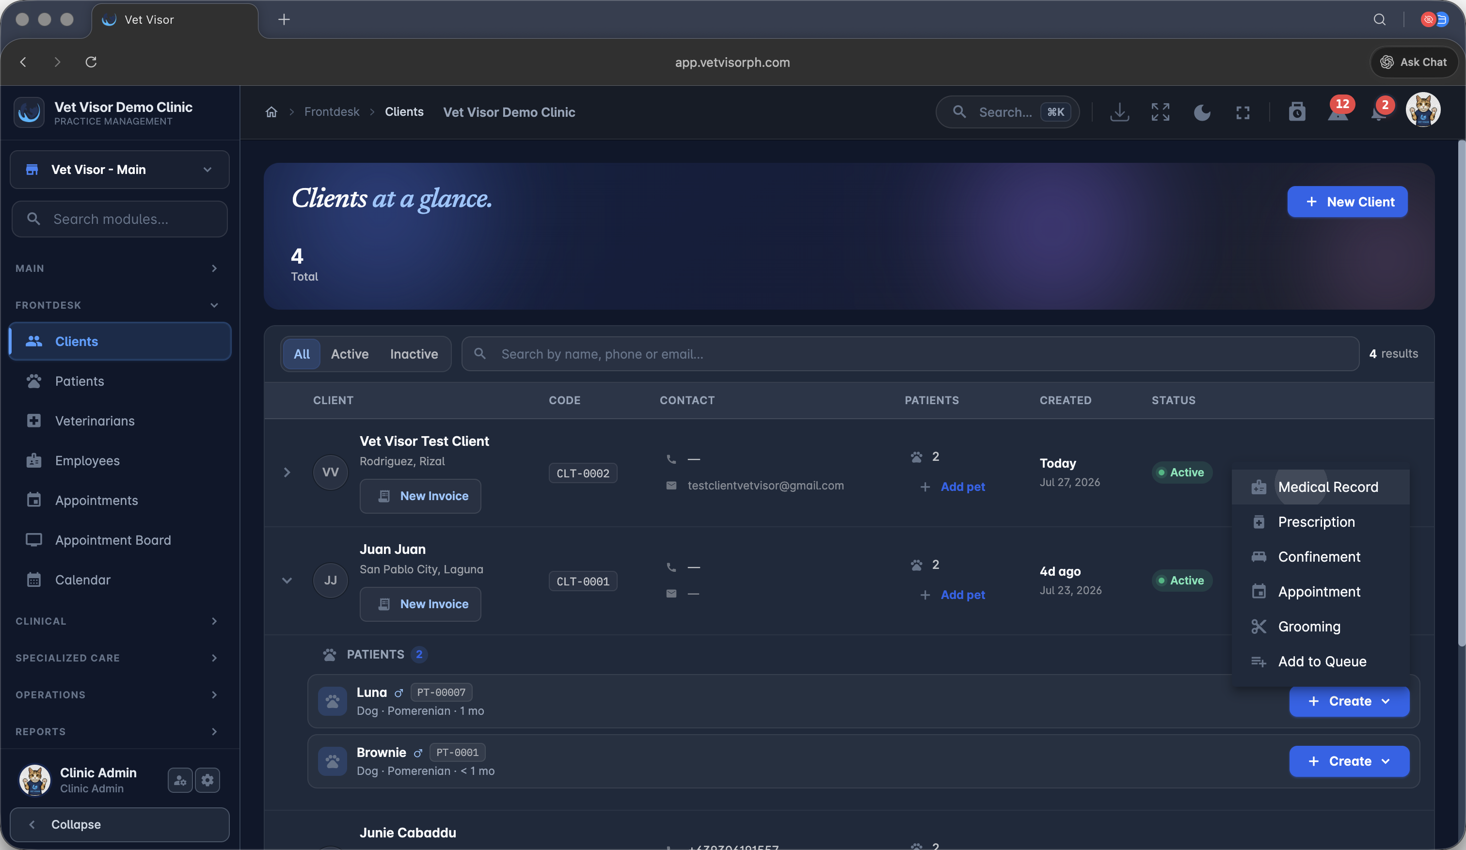Click the male symbol next to Luna
The width and height of the screenshot is (1466, 850).
[398, 693]
